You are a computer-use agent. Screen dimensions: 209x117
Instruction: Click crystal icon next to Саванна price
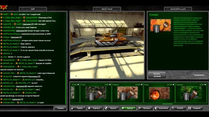pos(205,84)
